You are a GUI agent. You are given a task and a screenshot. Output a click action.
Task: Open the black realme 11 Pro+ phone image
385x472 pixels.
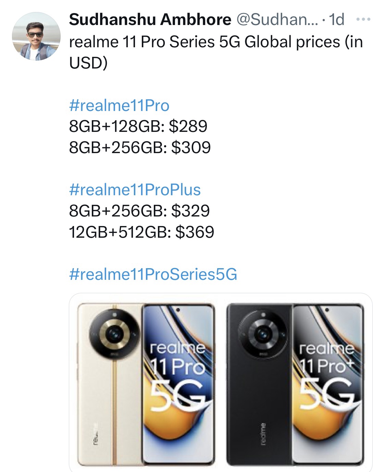click(x=296, y=383)
